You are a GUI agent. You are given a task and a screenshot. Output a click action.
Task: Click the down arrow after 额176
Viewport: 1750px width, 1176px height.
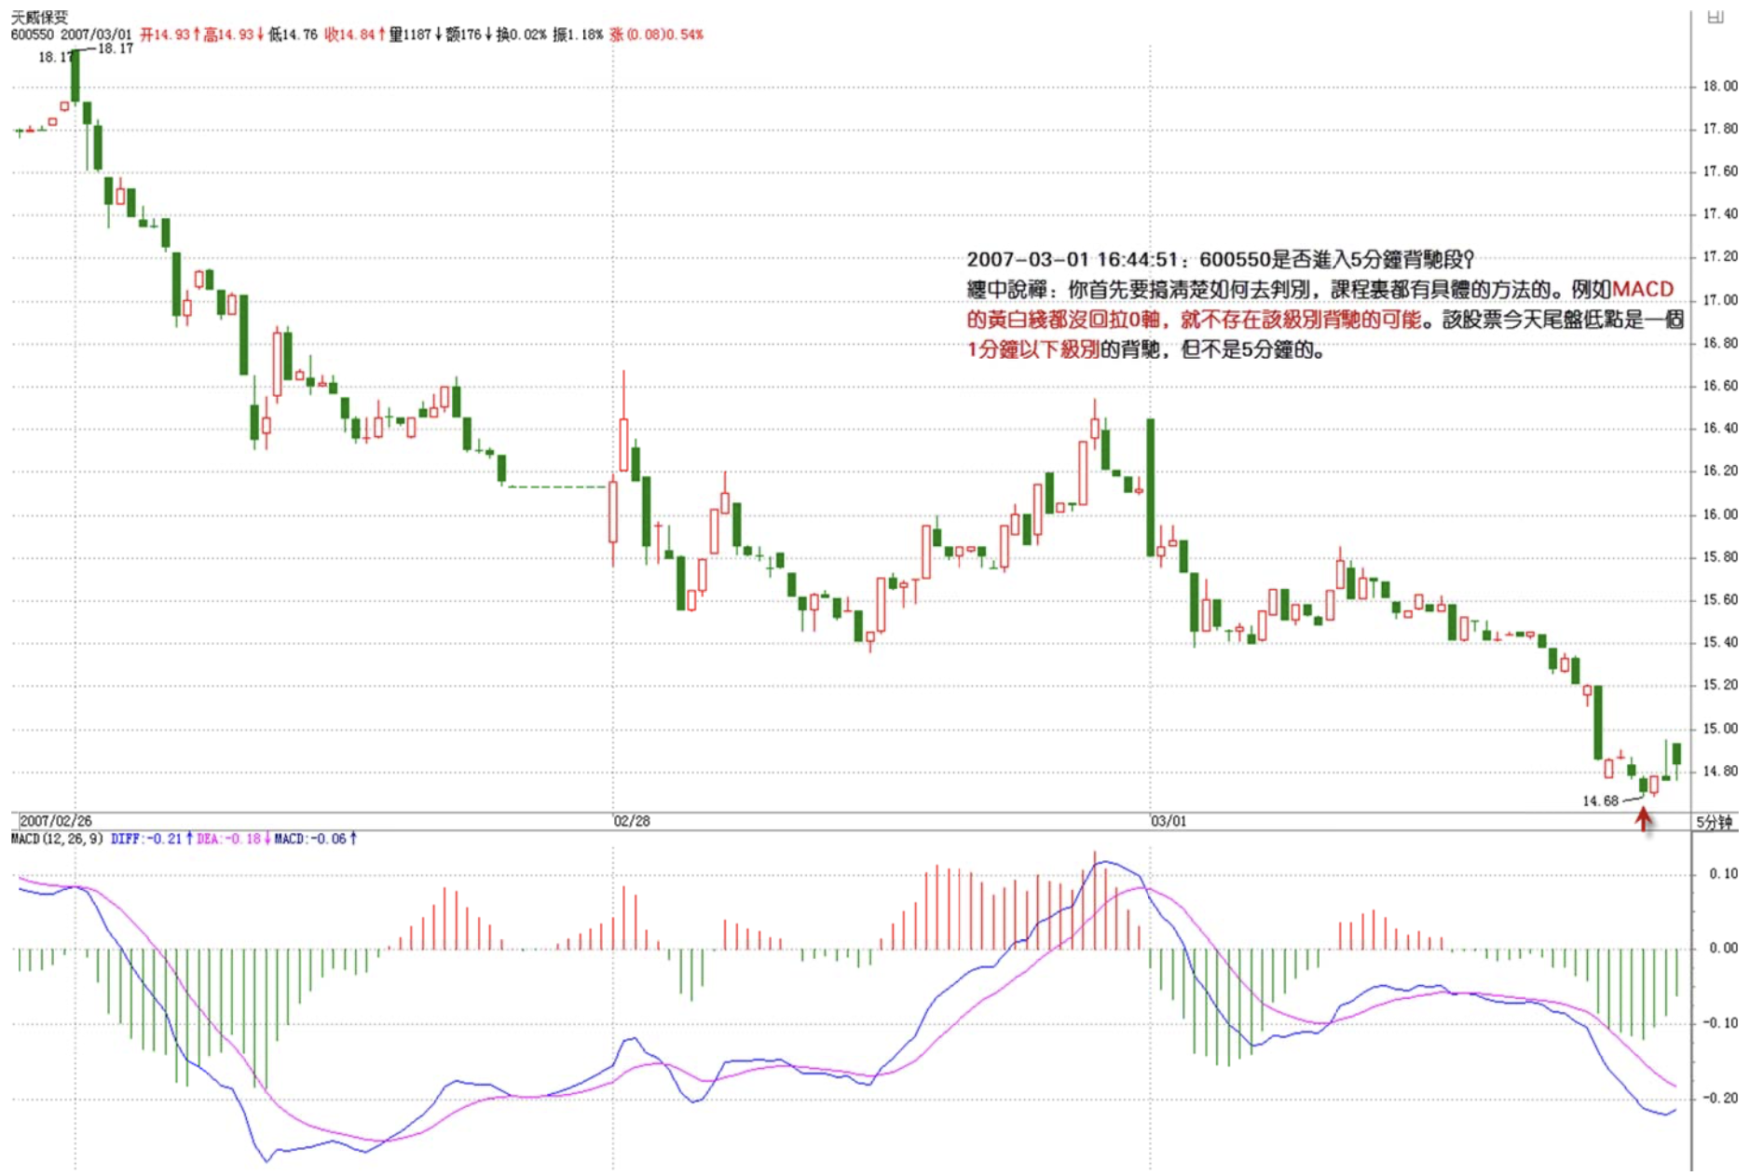[x=488, y=34]
